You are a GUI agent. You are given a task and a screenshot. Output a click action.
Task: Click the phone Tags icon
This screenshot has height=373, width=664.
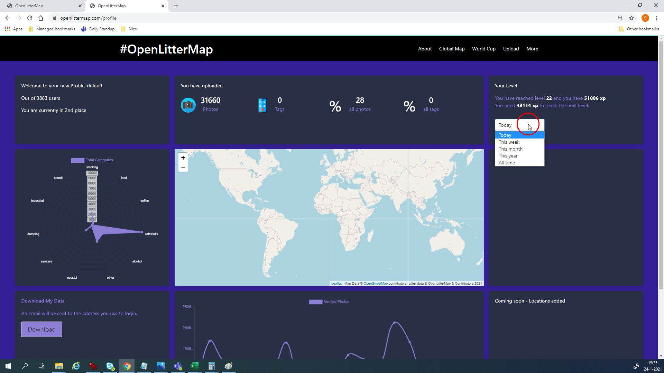(262, 105)
